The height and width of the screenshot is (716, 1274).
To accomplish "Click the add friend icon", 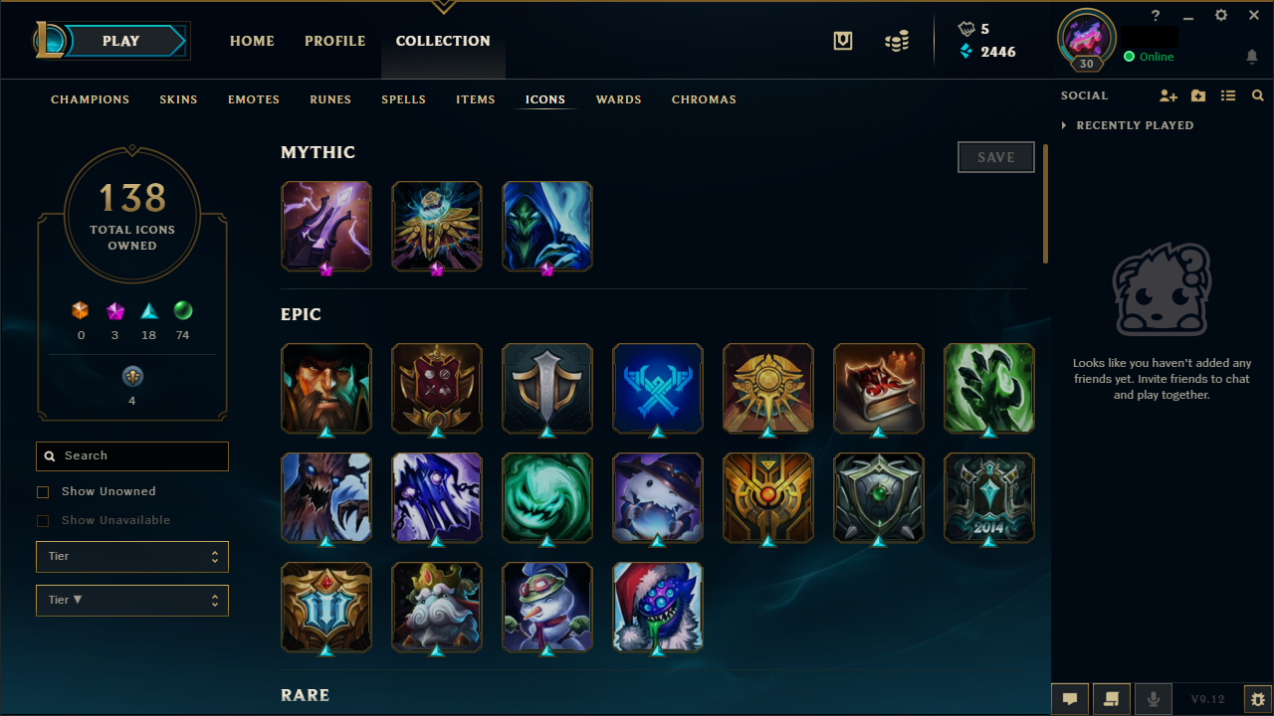I will tap(1168, 95).
